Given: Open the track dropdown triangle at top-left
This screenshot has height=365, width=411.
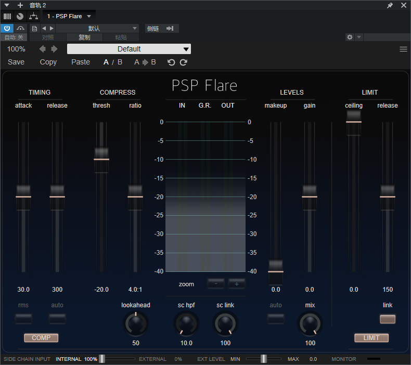Looking at the screenshot, I should (x=7, y=5).
